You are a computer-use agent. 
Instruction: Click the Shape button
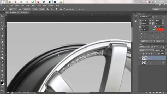coord(42,9)
